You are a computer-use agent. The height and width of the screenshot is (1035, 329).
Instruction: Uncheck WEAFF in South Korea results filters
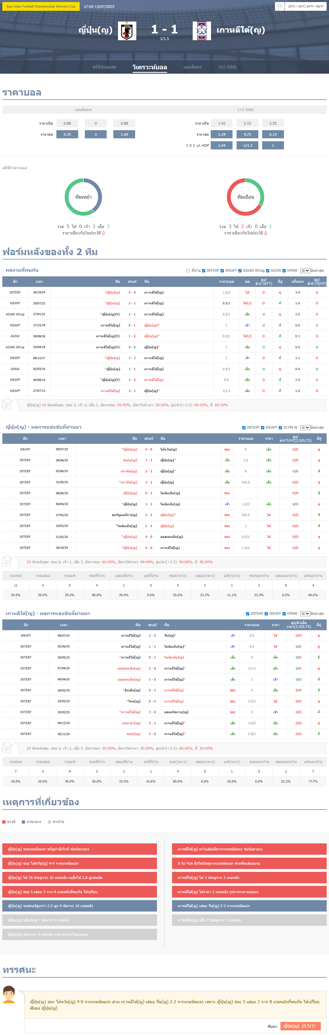tap(266, 614)
